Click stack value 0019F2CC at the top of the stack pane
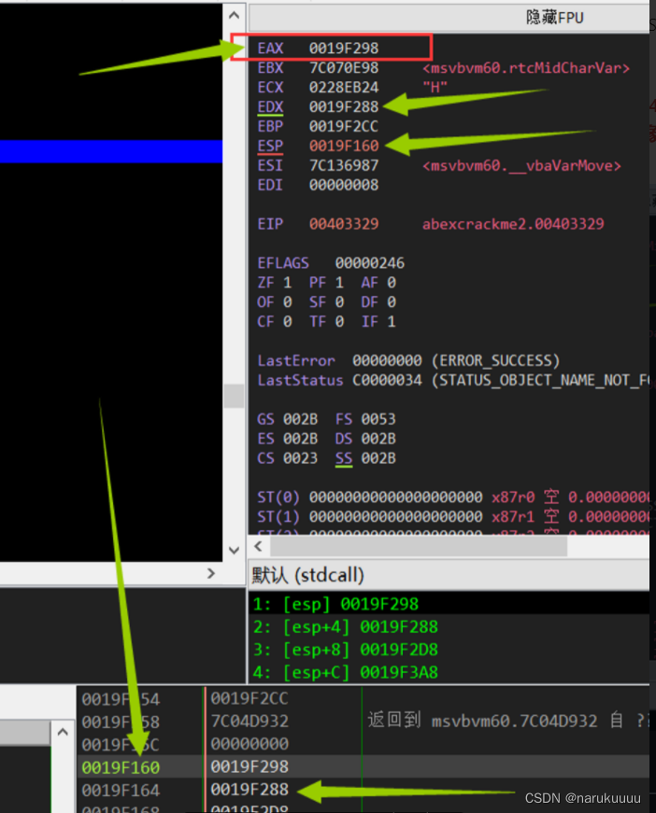 250,698
